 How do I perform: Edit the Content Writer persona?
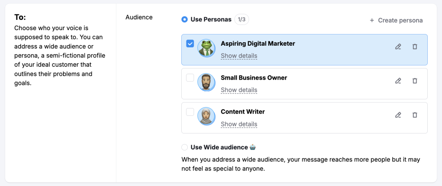tap(398, 115)
